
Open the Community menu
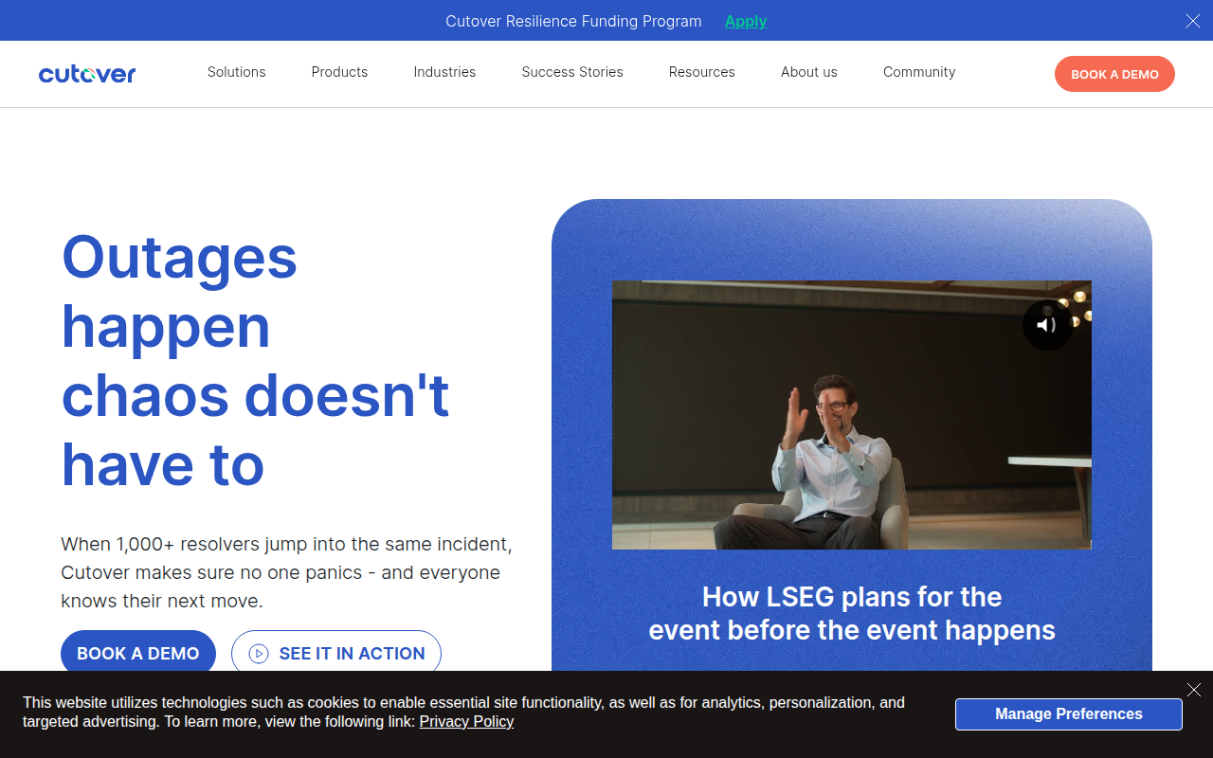[x=919, y=72]
